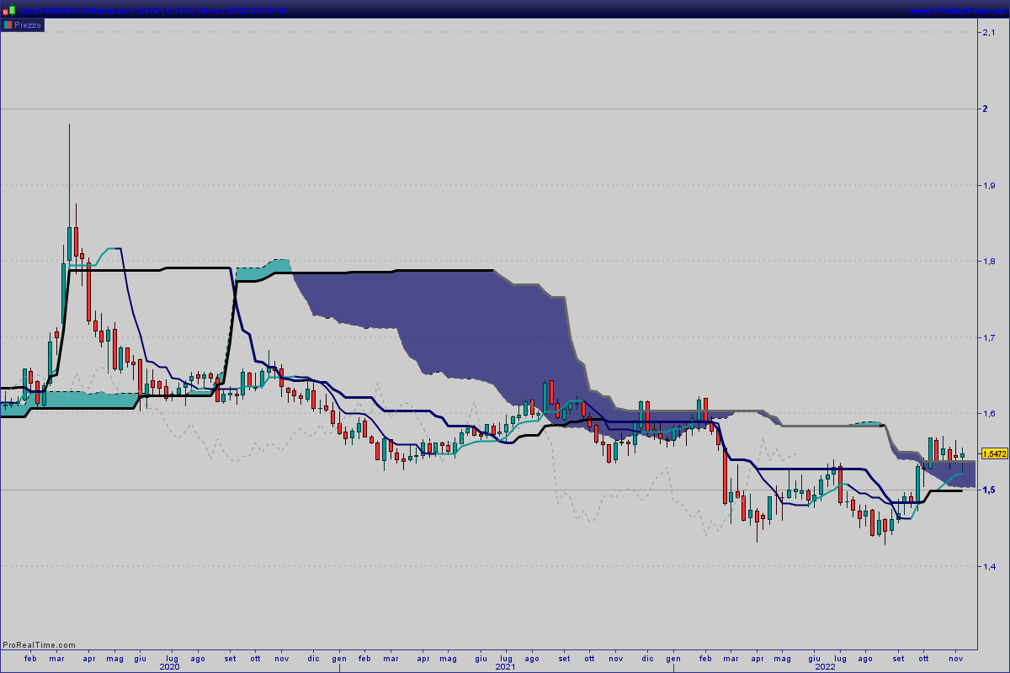Click the ProRealTime.com watermark at bottom left
The image size is (1010, 673).
tap(39, 645)
